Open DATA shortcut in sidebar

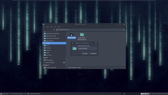coord(54,53)
